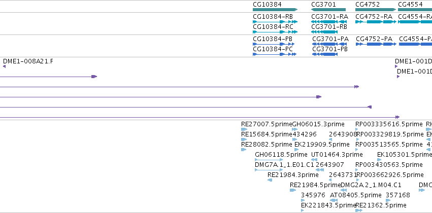Screen dimensions: 432x213
Task: Select RP003335616.5prime EST arrow
Action: click(x=357, y=129)
